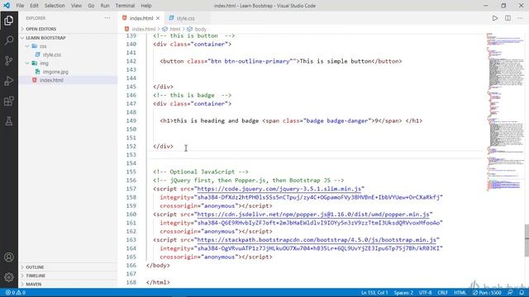This screenshot has height=297, width=529.
Task: Open the bootstrap.min.js URL link
Action: point(317,240)
